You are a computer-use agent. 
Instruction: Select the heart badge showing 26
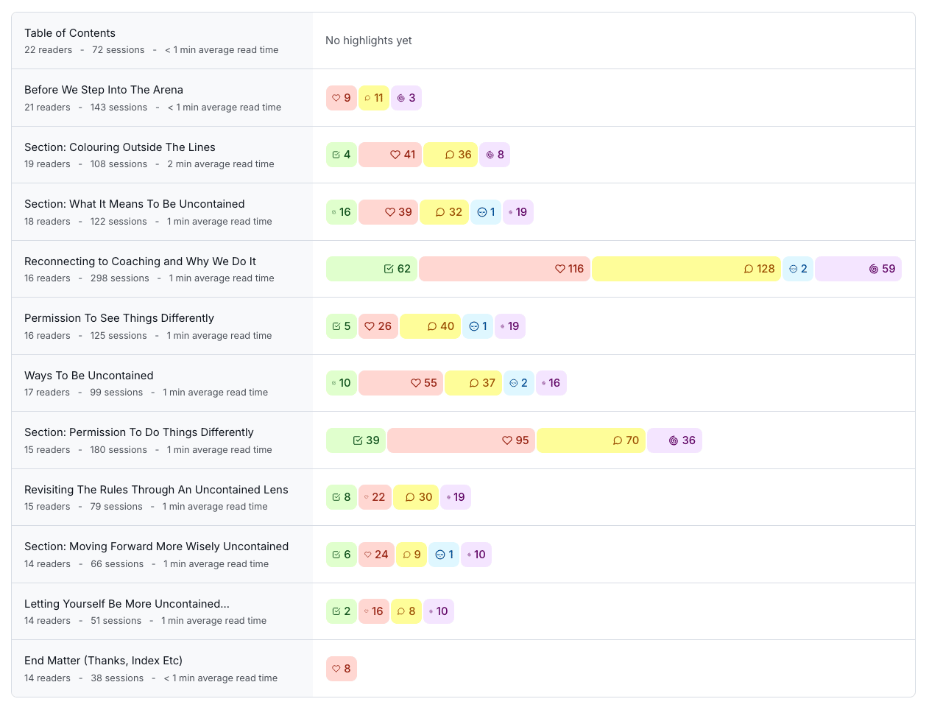click(378, 326)
